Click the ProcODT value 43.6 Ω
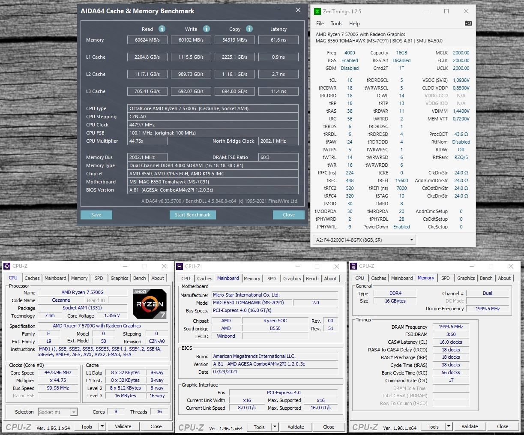The height and width of the screenshot is (435, 524). click(x=461, y=134)
